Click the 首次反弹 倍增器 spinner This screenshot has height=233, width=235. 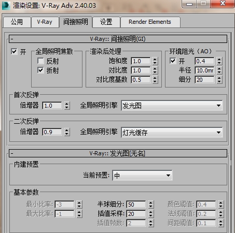click(x=67, y=106)
